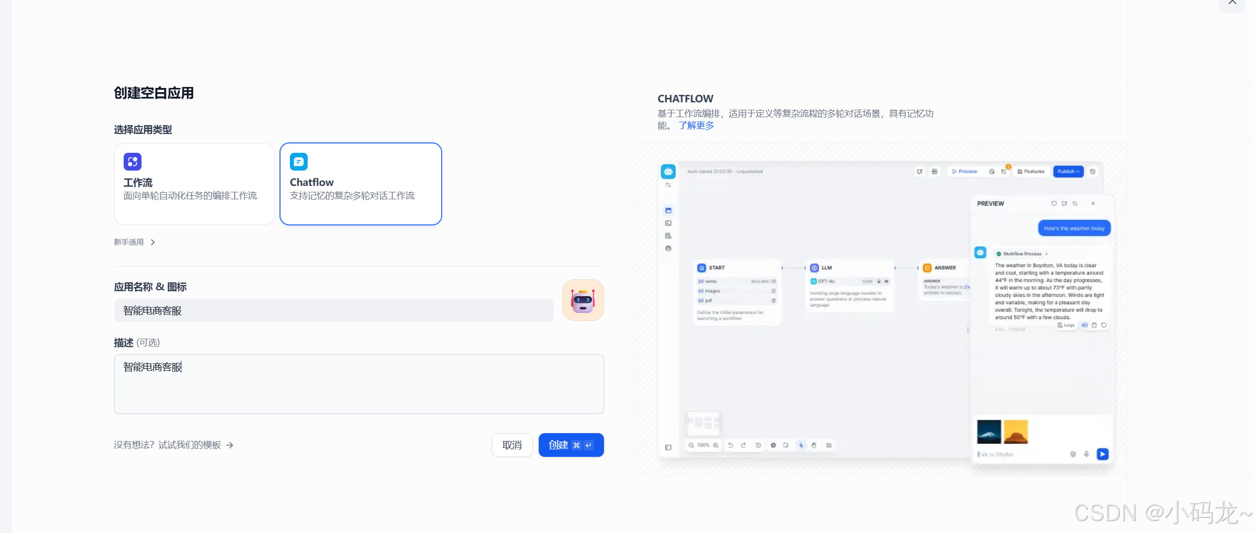Viewport: 1255px width, 533px height.
Task: Click the purple 工作流 icon
Action: 133,162
